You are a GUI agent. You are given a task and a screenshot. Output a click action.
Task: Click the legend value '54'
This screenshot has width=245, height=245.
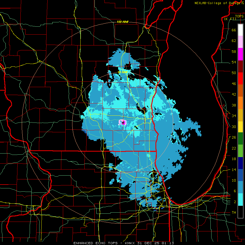tap(234, 62)
